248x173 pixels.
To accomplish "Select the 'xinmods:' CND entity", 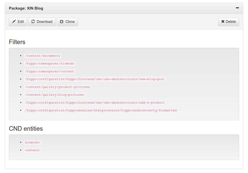I will click(x=33, y=142).
